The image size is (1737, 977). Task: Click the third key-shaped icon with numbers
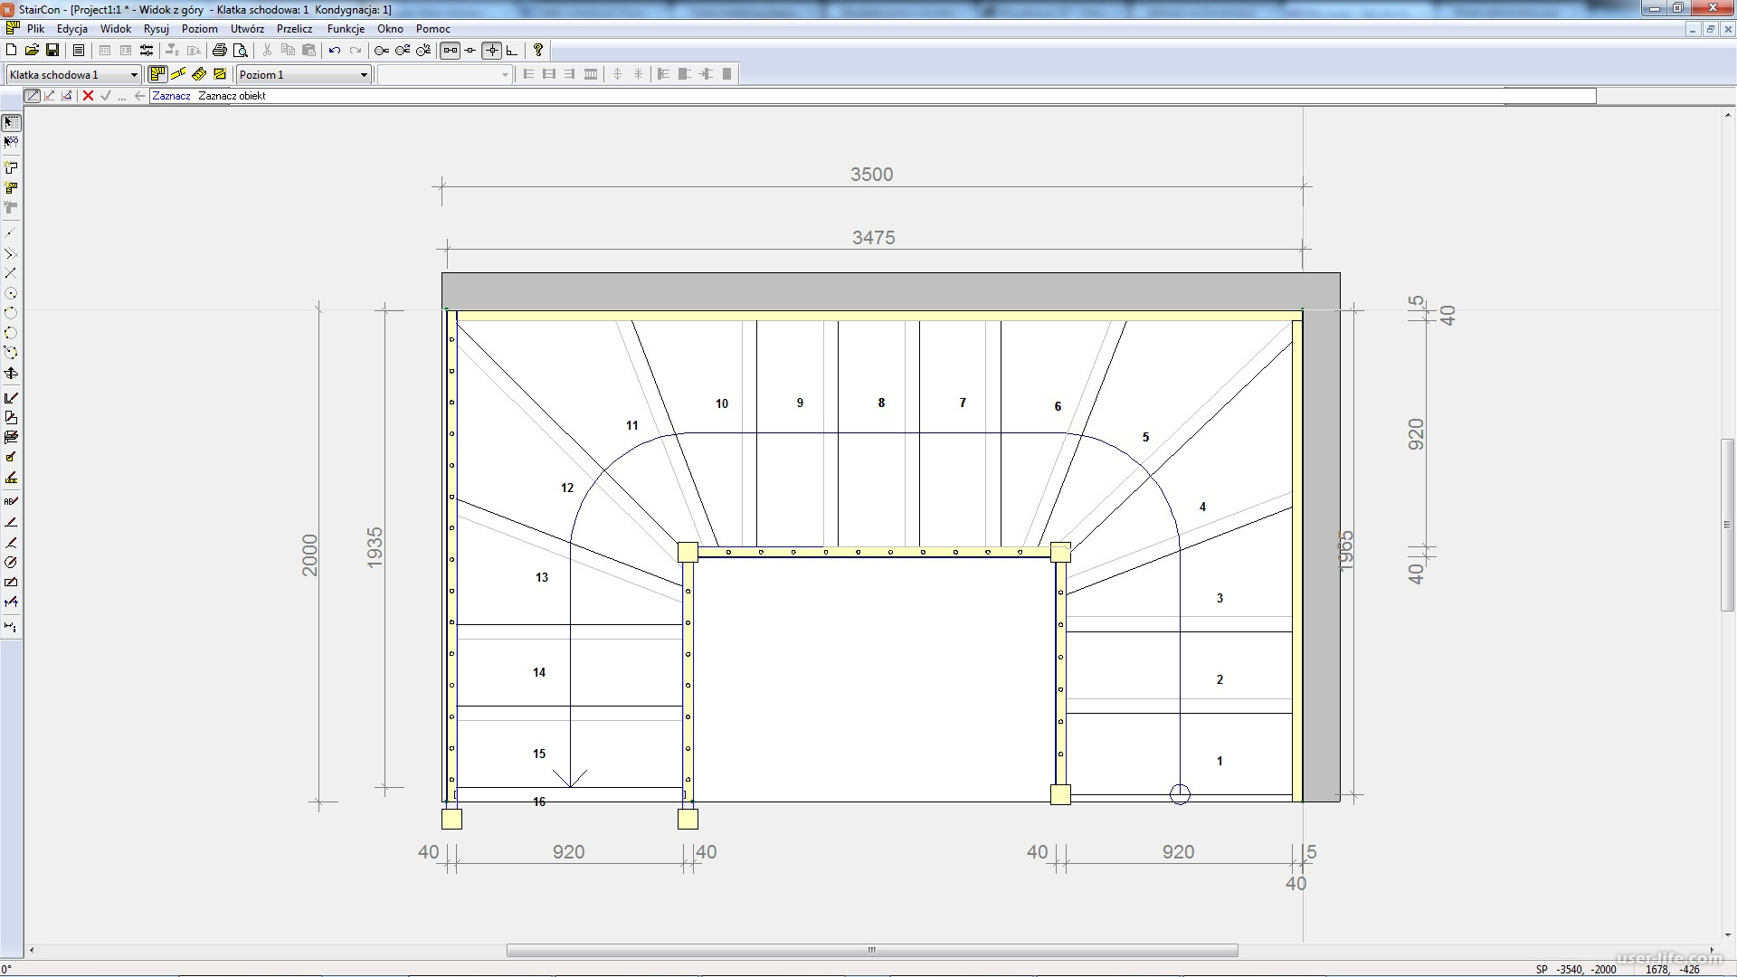click(x=423, y=51)
